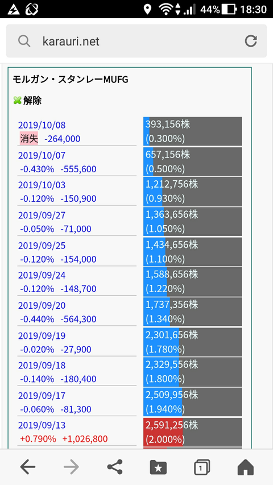This screenshot has height=485, width=273.
Task: Open the 2019/10/03 entry
Action: pyautogui.click(x=42, y=185)
